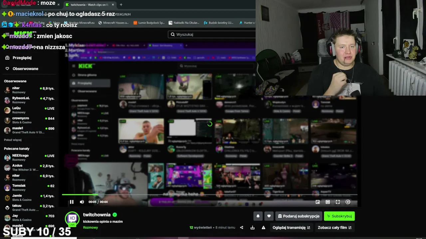
Task: Expand followed list with Pokaż więcej
Action: coord(13,140)
